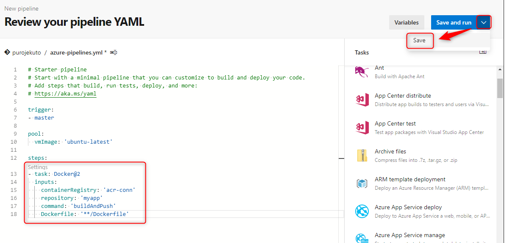Image resolution: width=507 pixels, height=243 pixels.
Task: Click the 'Build with Apache Ant' description
Action: pos(400,76)
